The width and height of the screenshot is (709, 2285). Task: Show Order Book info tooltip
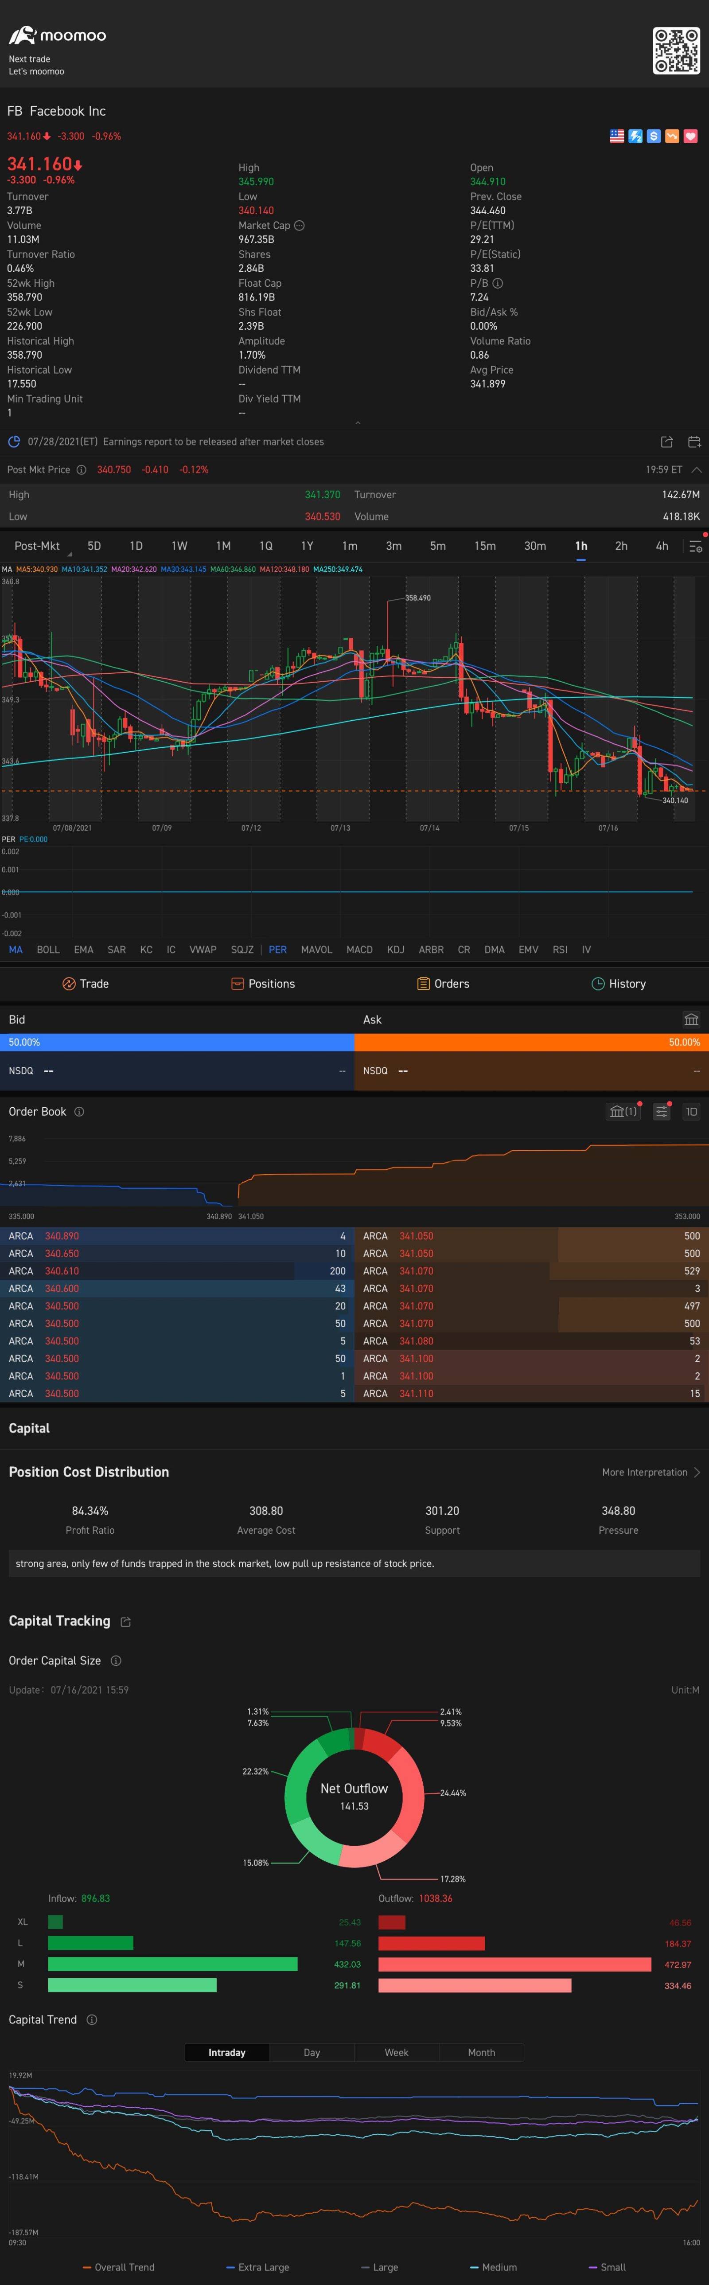pyautogui.click(x=79, y=1111)
